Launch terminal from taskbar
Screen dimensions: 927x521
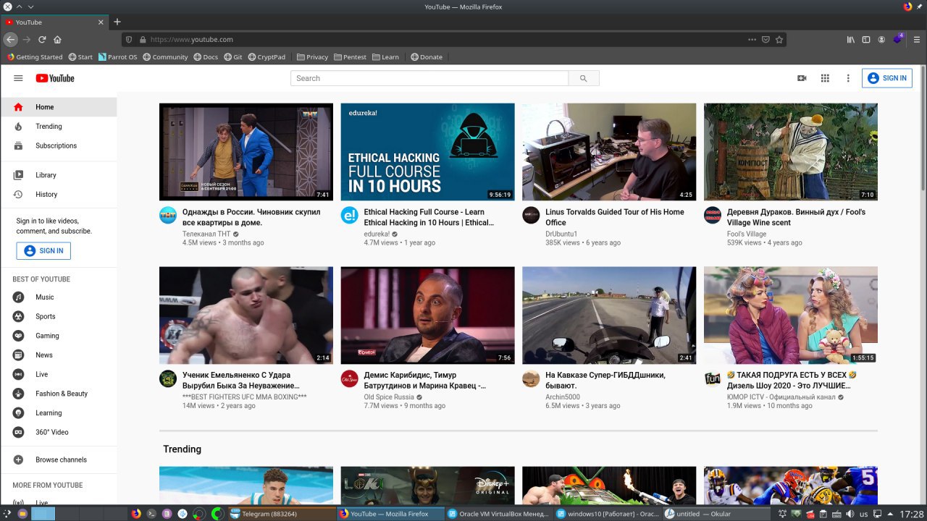pos(151,514)
